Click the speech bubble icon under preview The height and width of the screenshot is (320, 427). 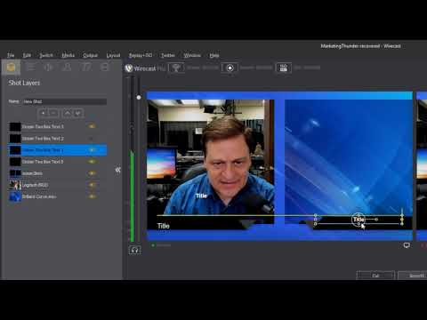point(407,245)
